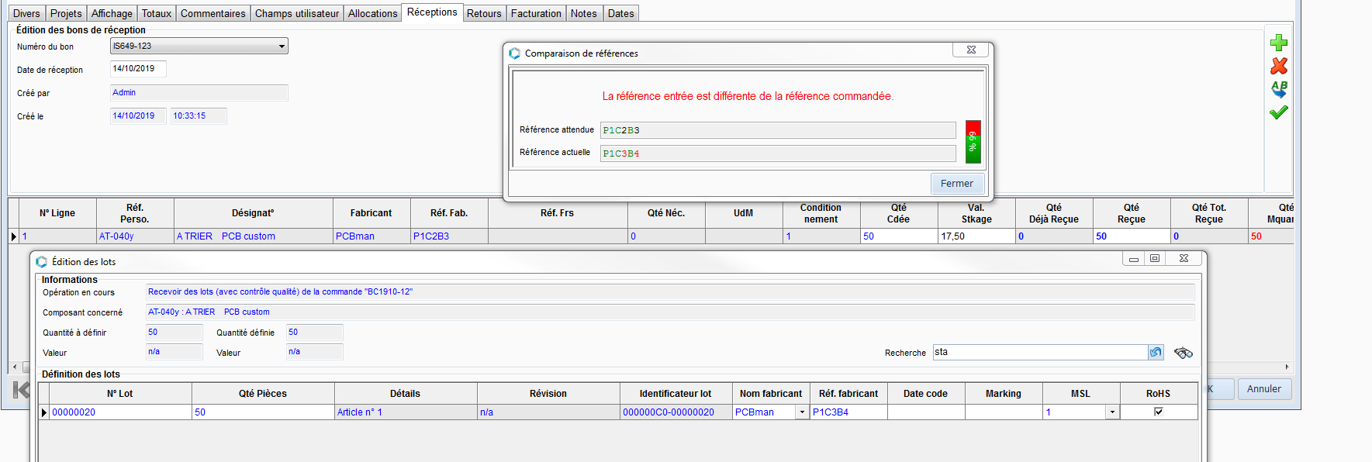Launch search with binoculars icon
Screen dimensions: 1372x462
1183,353
